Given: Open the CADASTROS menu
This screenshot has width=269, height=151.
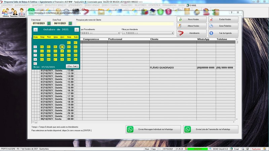Looking at the screenshot, I should click(x=7, y=5).
